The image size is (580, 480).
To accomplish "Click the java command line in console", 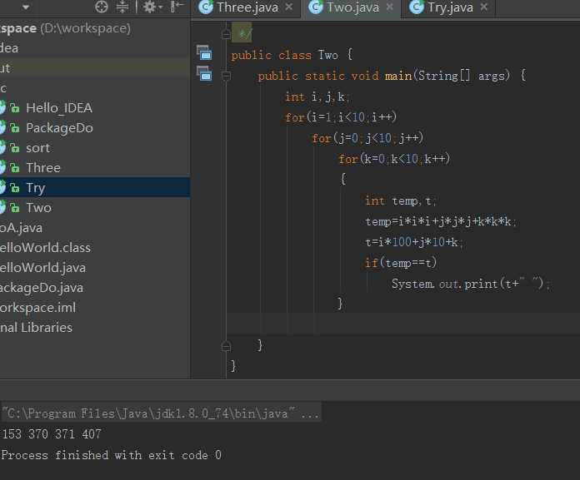I will coord(162,413).
